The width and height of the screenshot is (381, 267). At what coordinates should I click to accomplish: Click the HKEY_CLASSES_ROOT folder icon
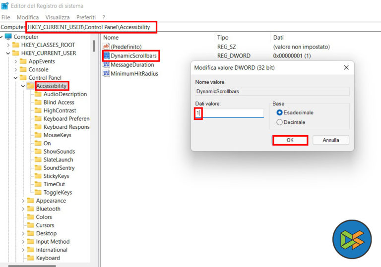tap(16, 45)
